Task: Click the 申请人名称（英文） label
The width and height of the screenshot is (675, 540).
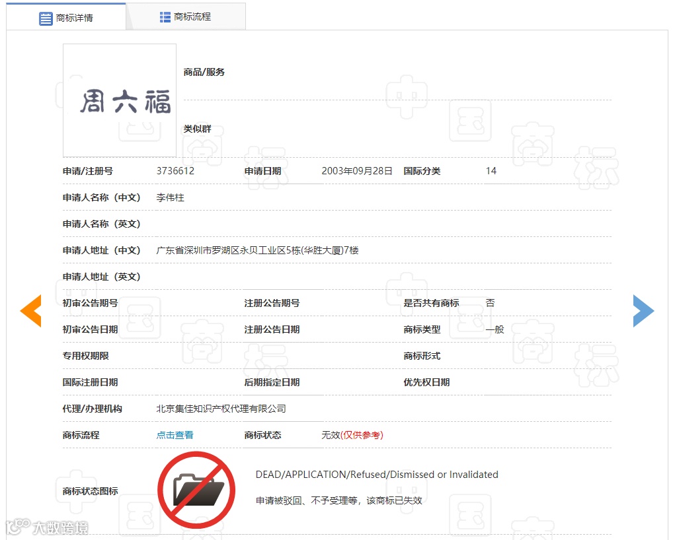Action: click(x=102, y=224)
